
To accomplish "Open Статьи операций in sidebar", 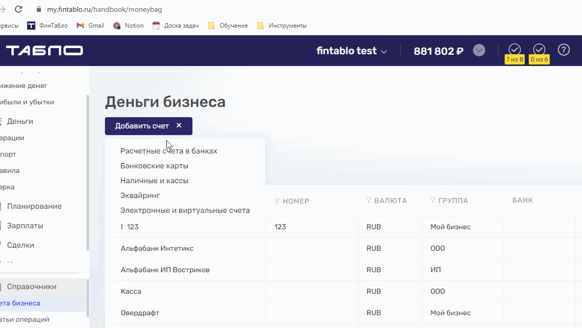I will pyautogui.click(x=25, y=319).
